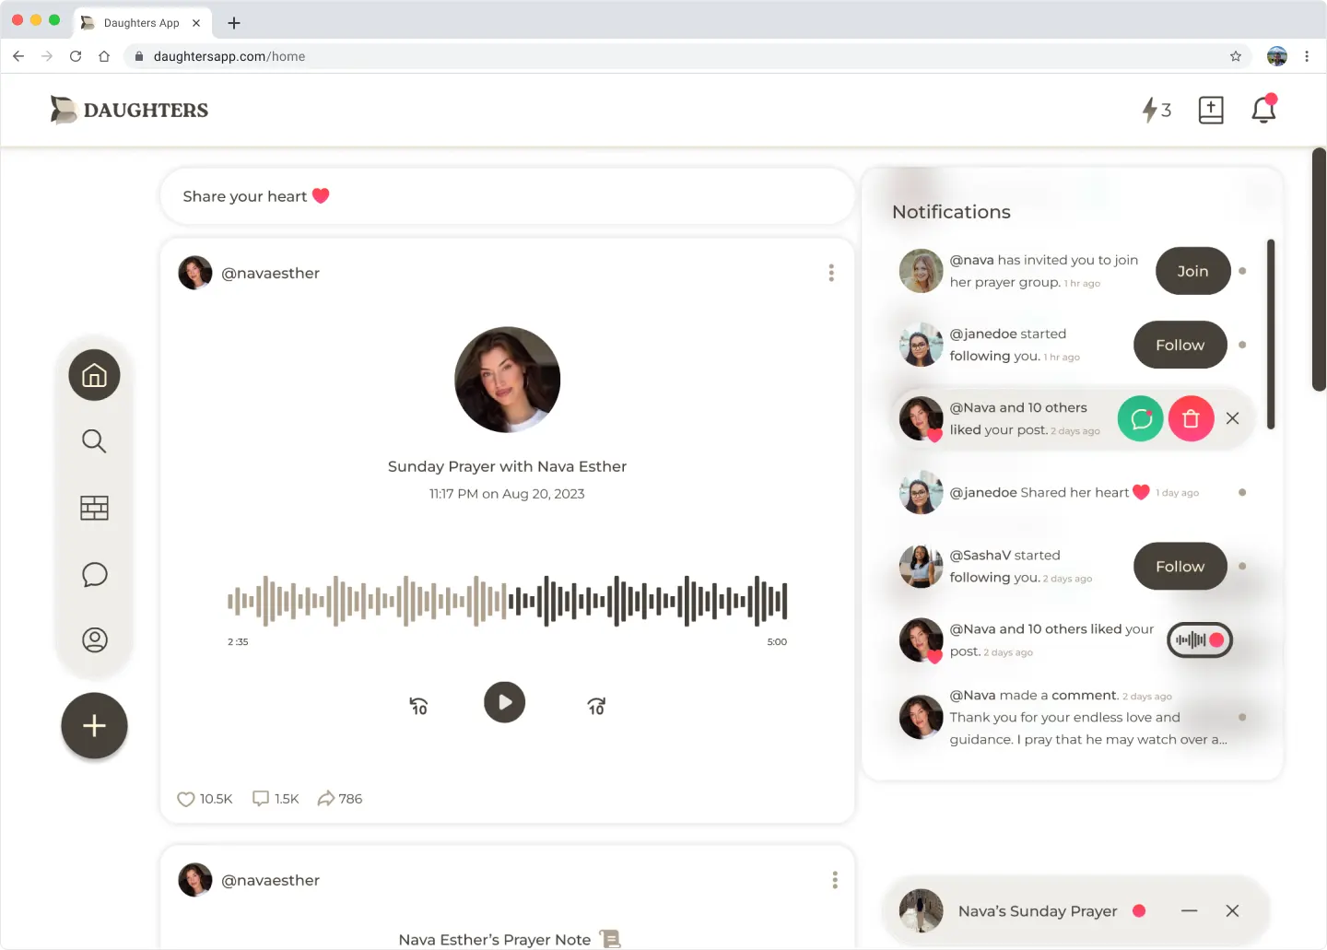This screenshot has width=1327, height=950.
Task: Follow @janedoe back
Action: [x=1180, y=345]
